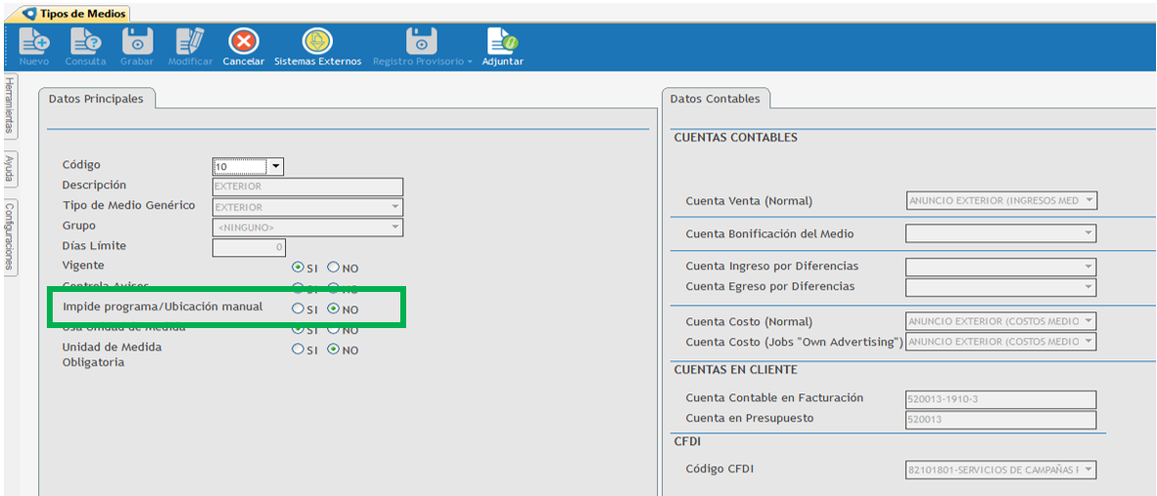Click the Modificar edit icon
The image size is (1157, 496).
pos(189,42)
